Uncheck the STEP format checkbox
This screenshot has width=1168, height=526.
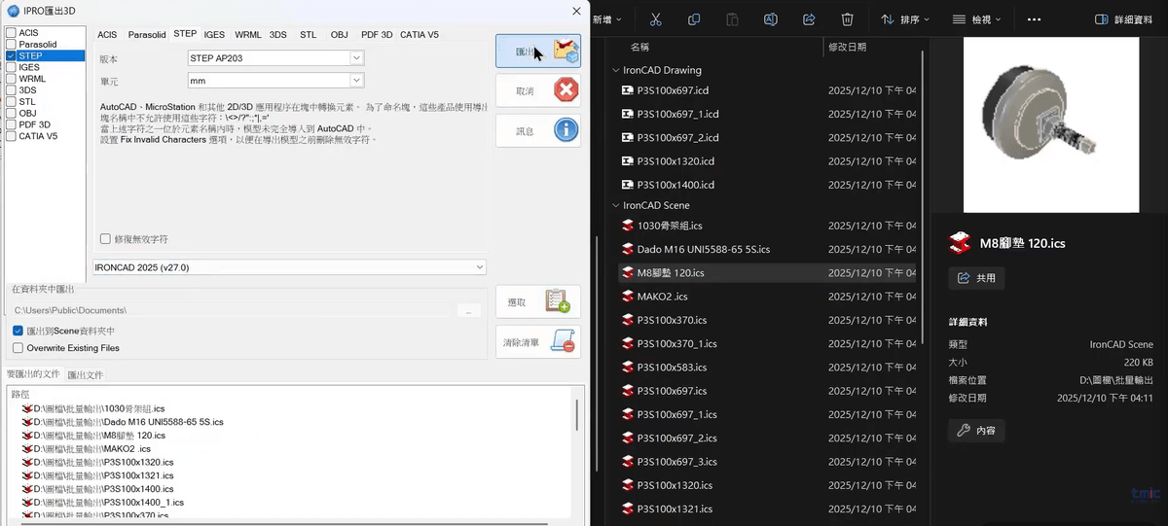click(x=11, y=56)
